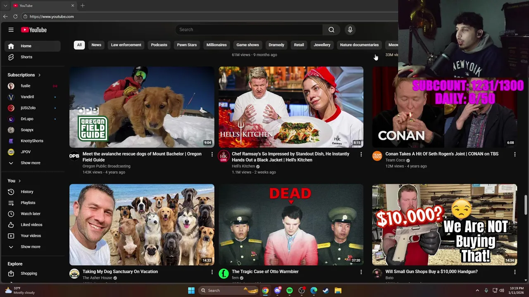Screen dimensions: 529x297
Task: Select the Law enforcement filter chip
Action: (126, 45)
